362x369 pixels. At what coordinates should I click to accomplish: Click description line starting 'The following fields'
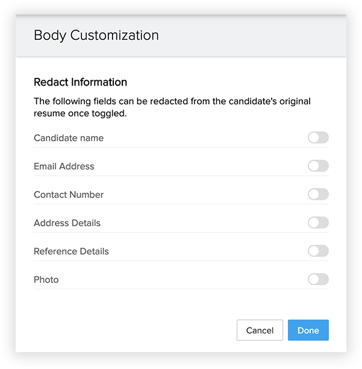point(172,101)
